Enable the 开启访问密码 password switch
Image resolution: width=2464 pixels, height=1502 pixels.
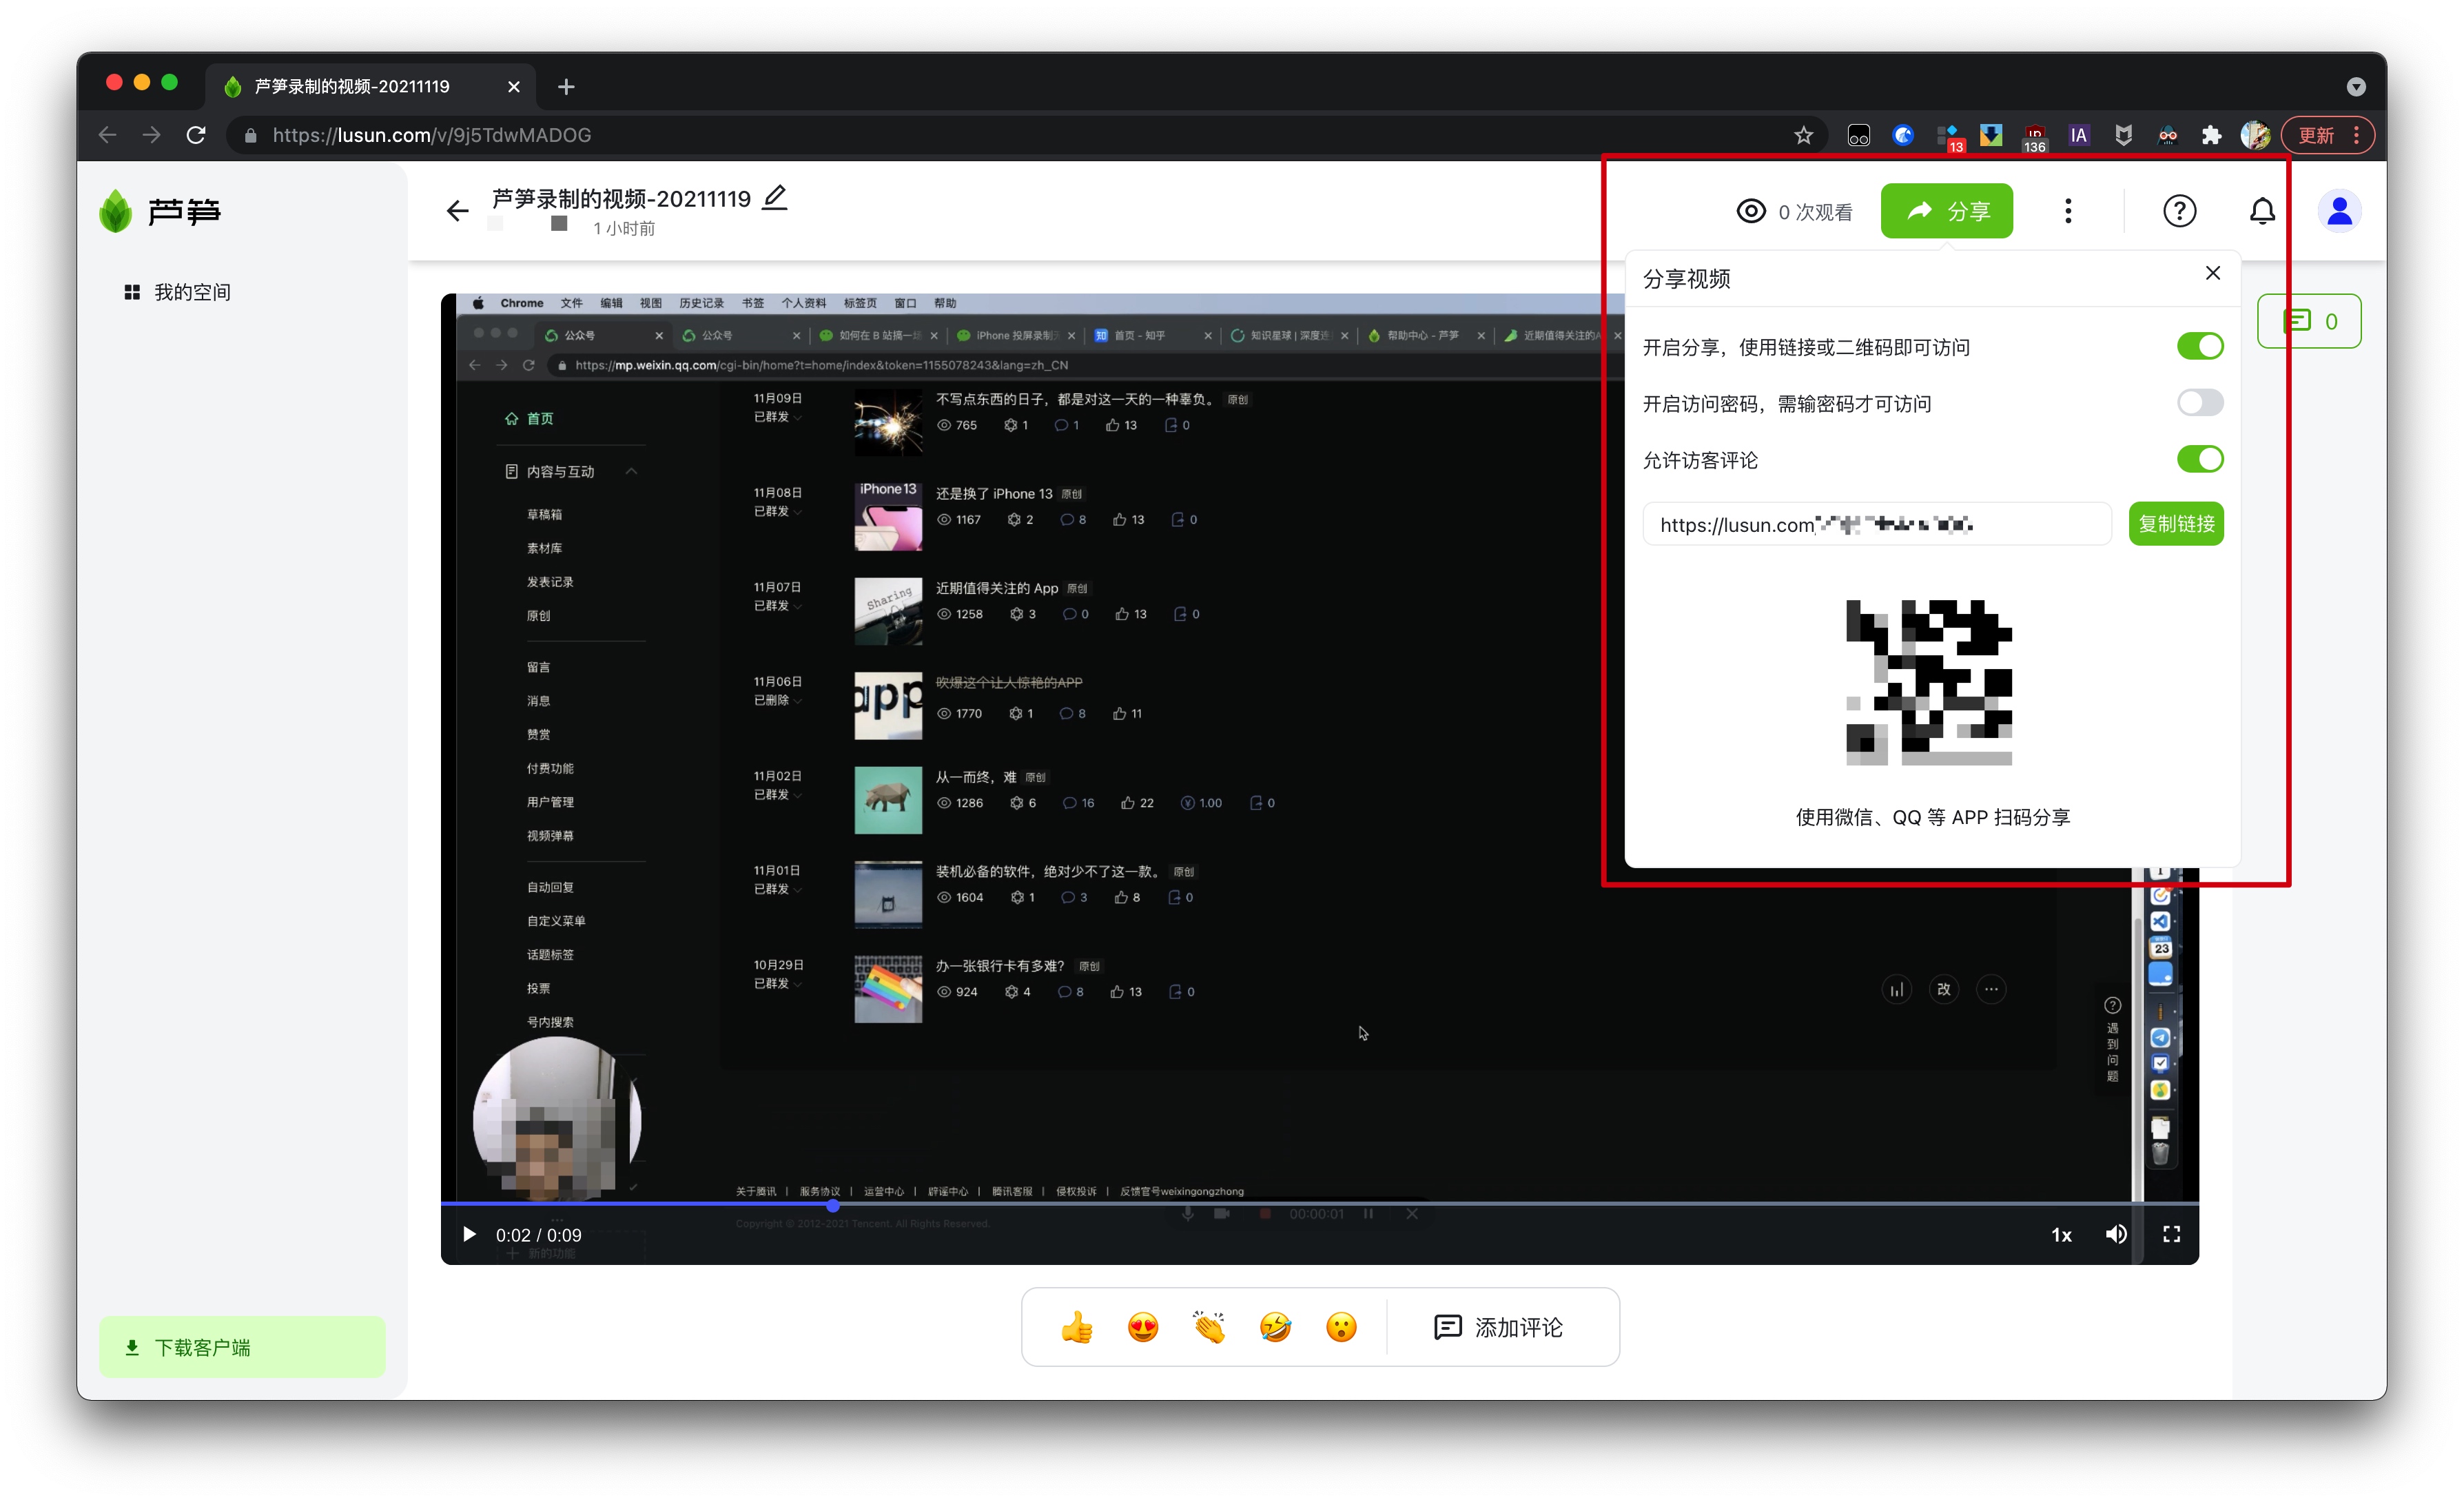tap(2200, 403)
